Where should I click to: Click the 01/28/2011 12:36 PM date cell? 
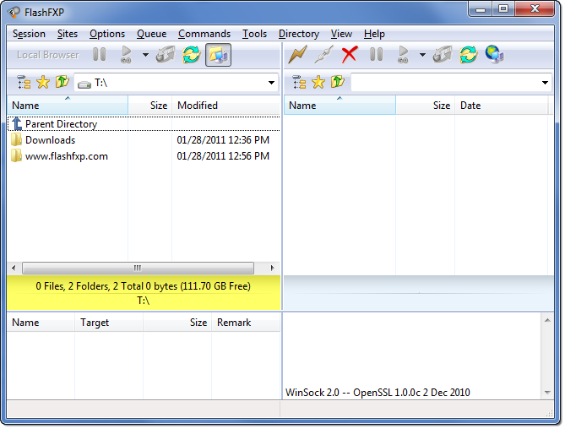[223, 139]
